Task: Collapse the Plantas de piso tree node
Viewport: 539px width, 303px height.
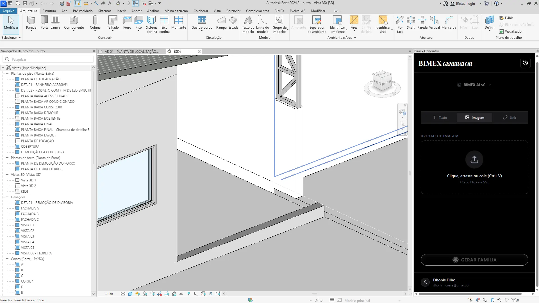Action: pos(7,73)
